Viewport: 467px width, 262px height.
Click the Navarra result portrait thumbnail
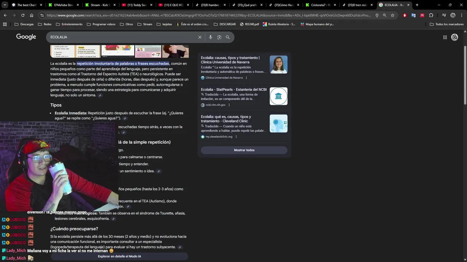(x=278, y=64)
